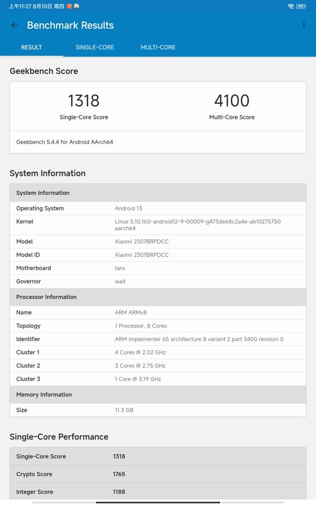This screenshot has width=316, height=506.
Task: Tap the 4100 Multi-Core Score value
Action: click(232, 101)
